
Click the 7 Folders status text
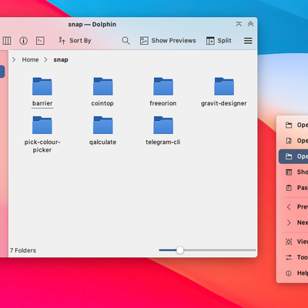coord(23,250)
